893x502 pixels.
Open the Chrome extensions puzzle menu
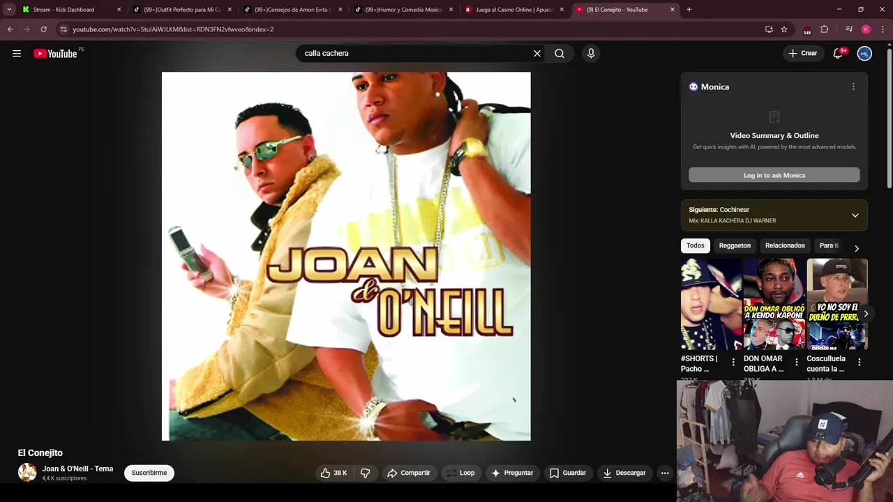tap(824, 29)
